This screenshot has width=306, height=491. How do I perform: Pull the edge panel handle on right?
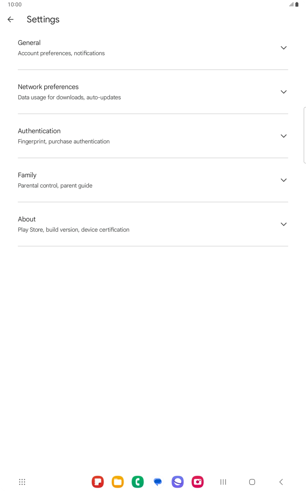304,135
